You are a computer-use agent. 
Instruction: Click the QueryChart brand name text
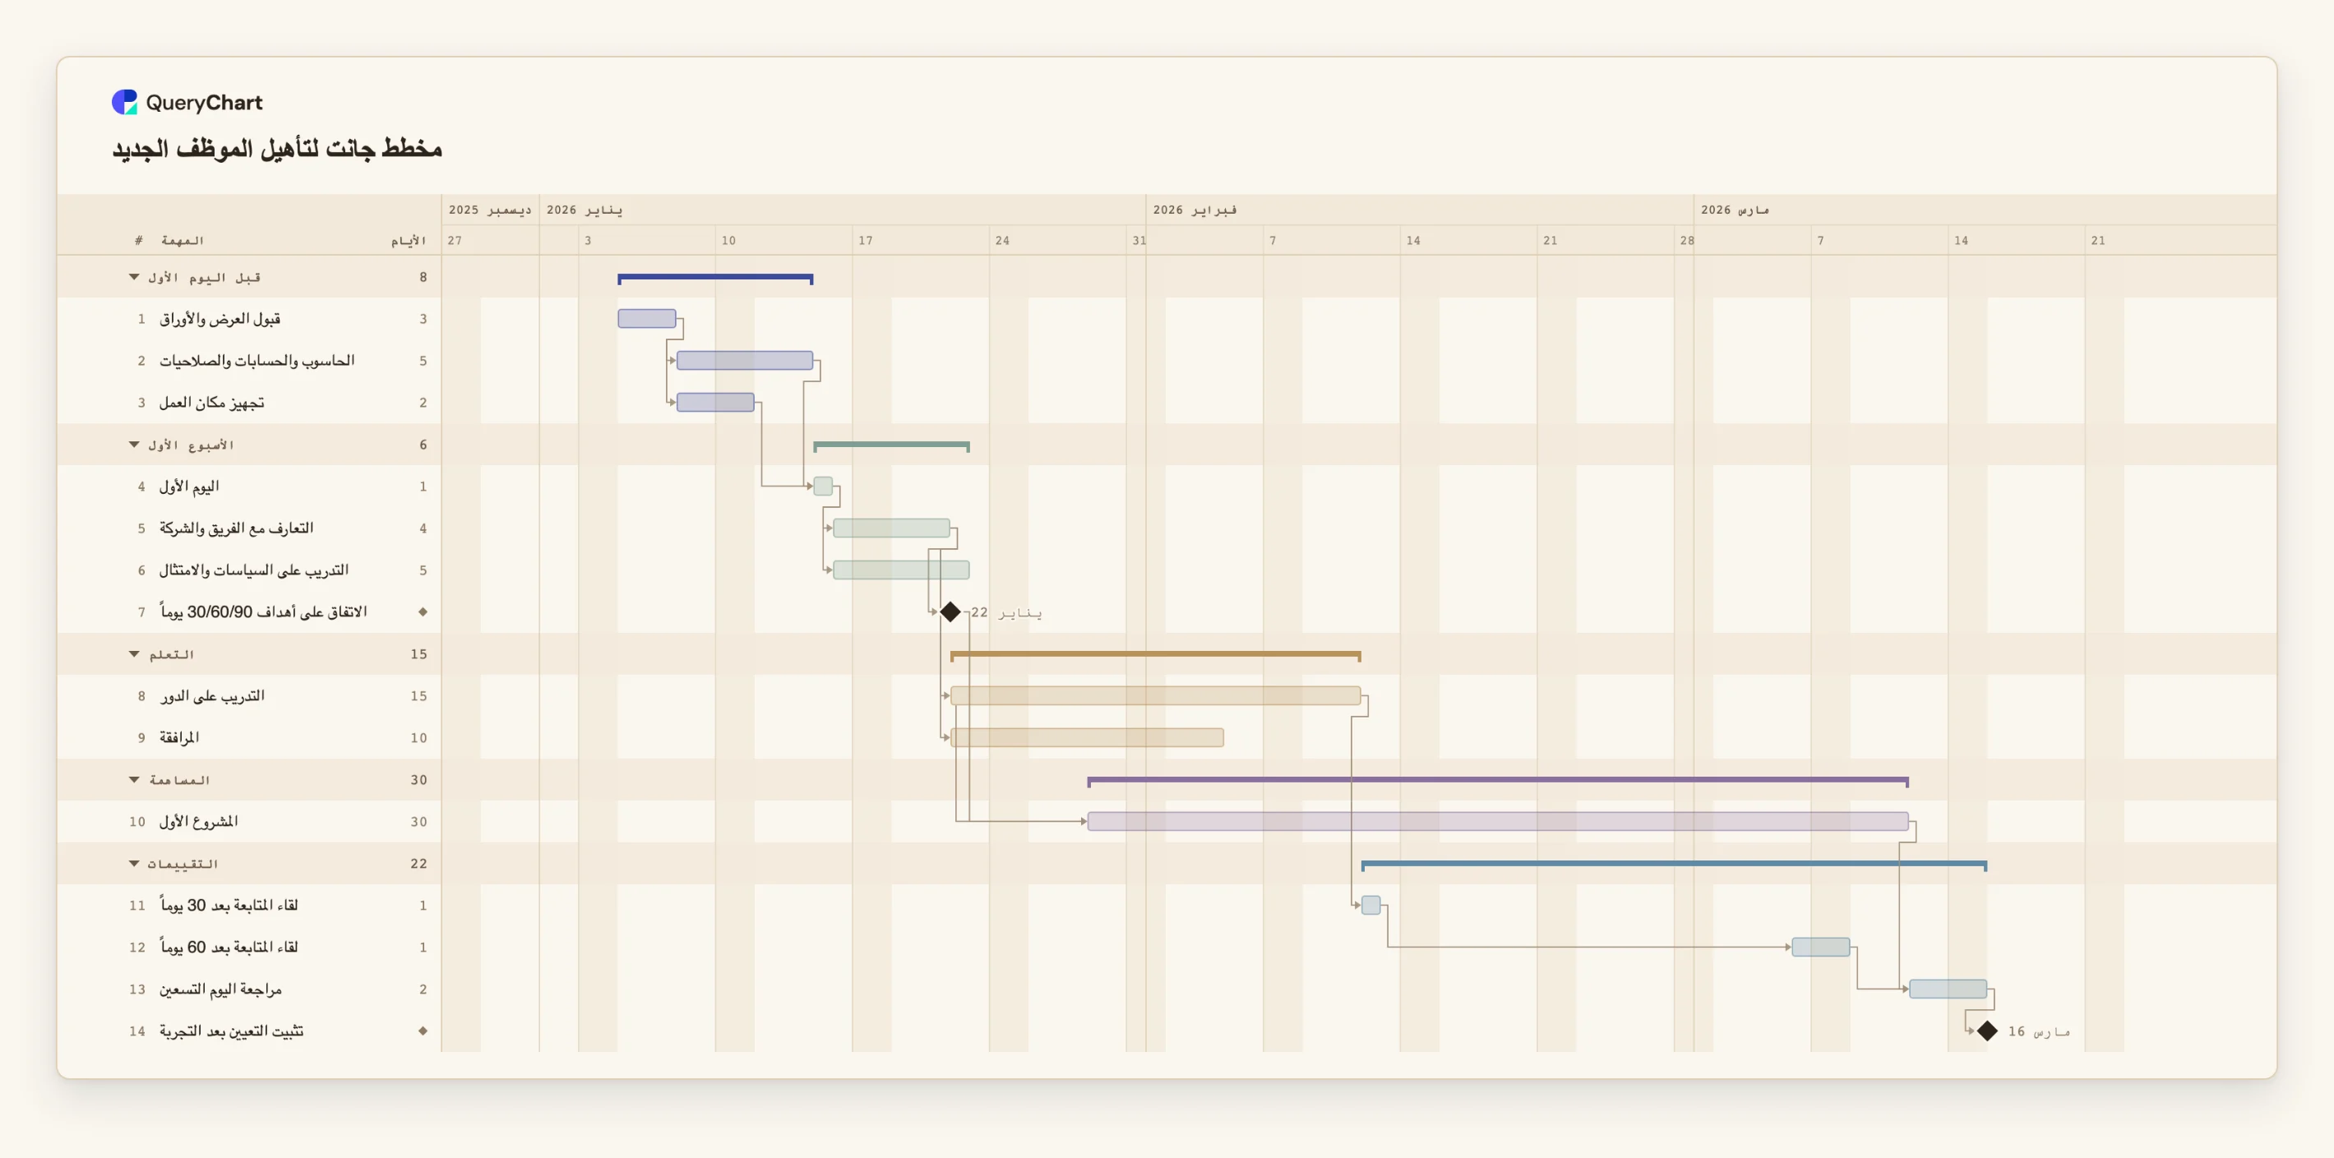tap(204, 103)
